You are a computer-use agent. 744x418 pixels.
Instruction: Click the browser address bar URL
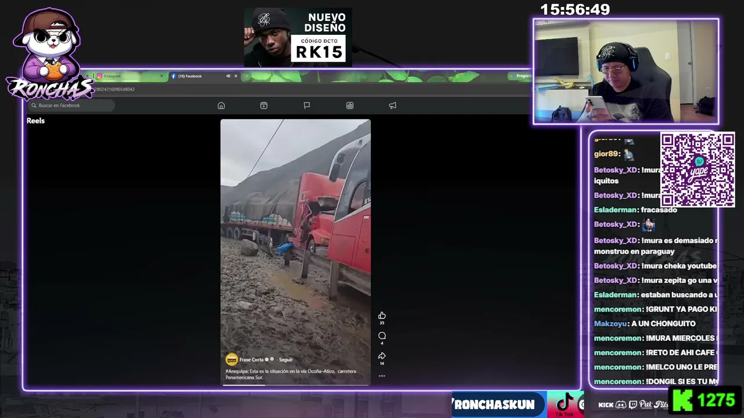click(x=115, y=89)
